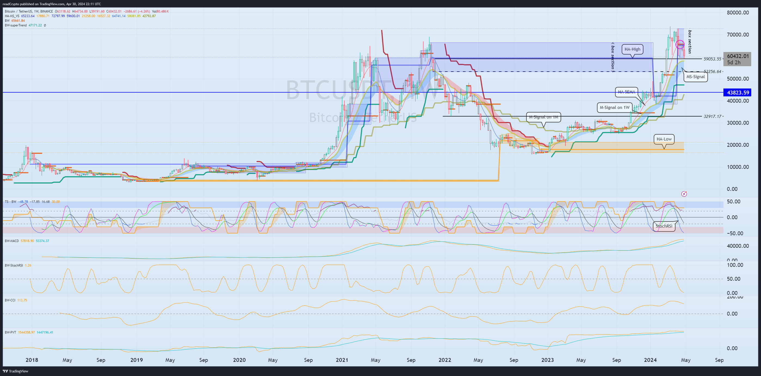The image size is (761, 376).
Task: Select the BW-superTrend indicator legend
Action: coord(16,25)
